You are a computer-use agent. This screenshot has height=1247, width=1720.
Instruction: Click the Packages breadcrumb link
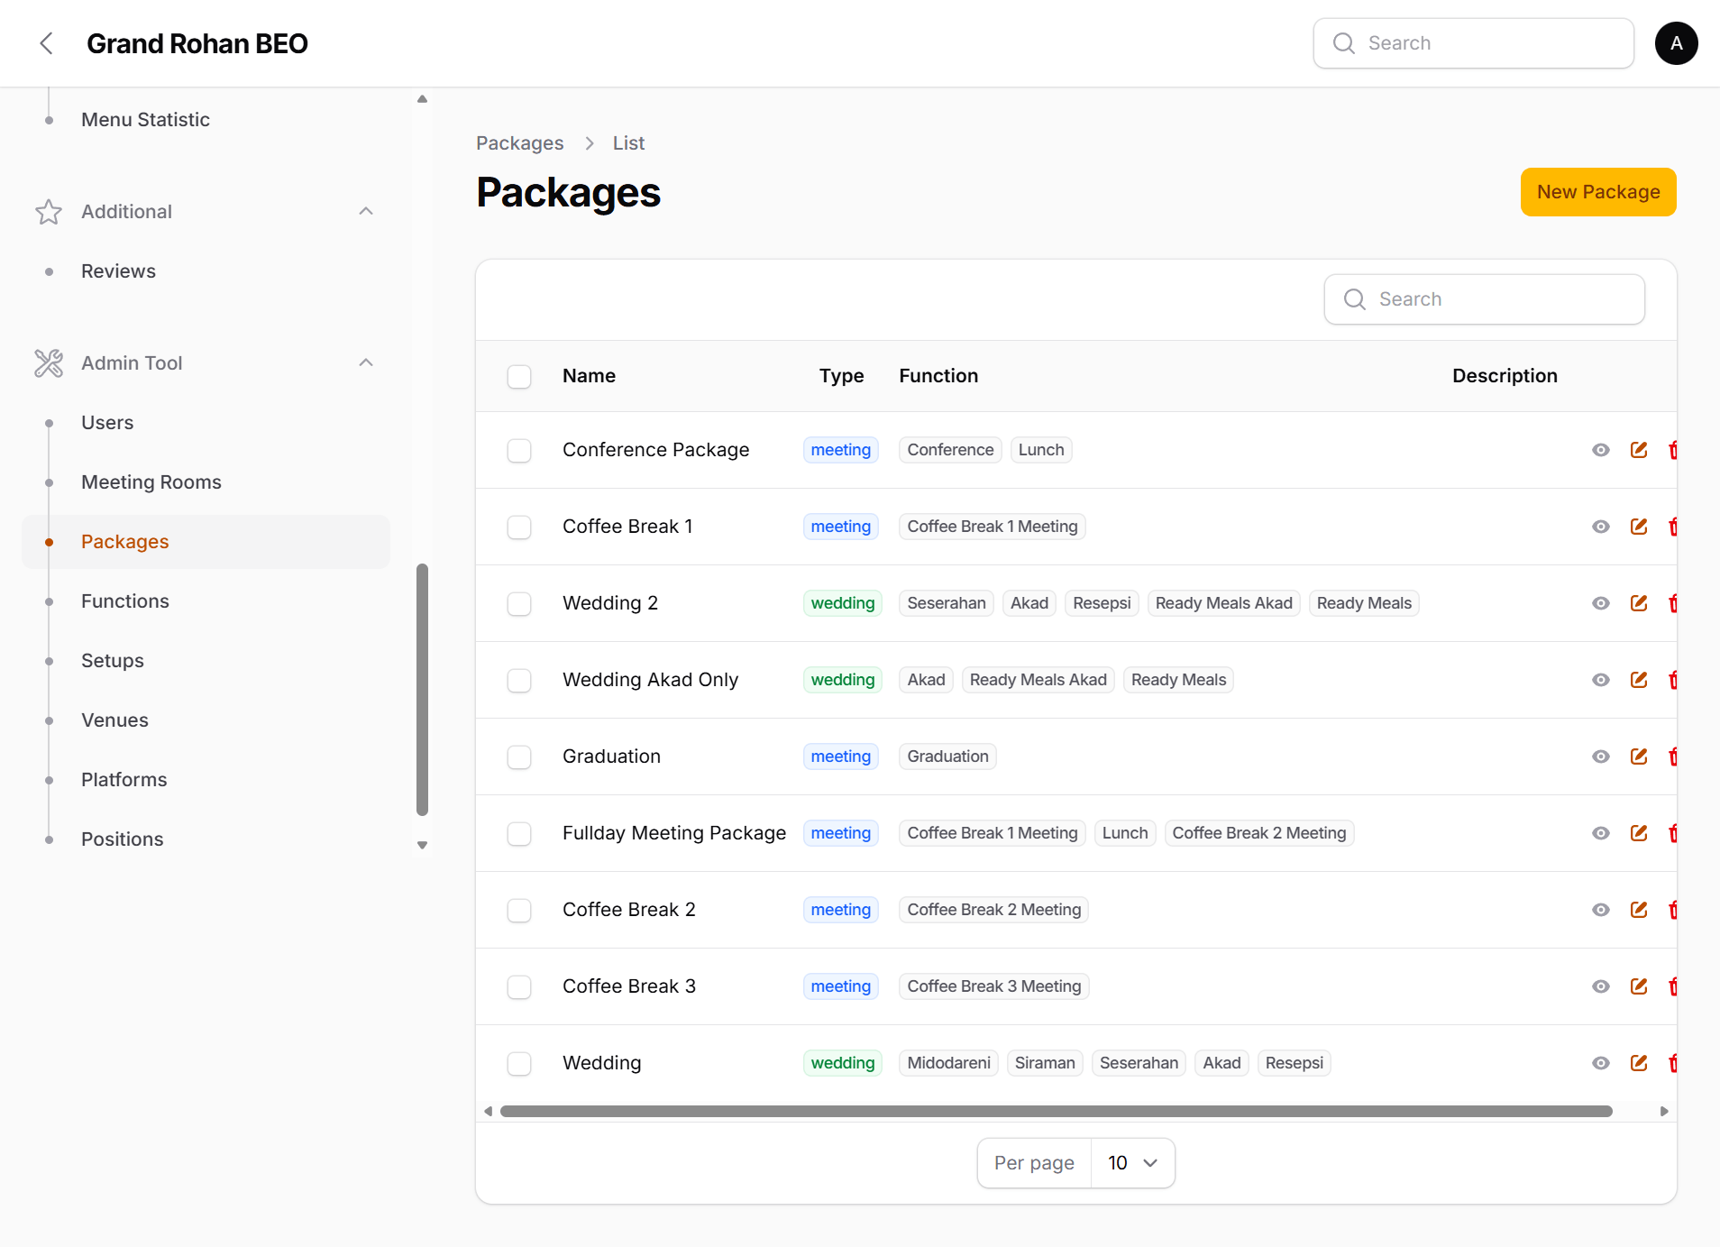(x=519, y=143)
